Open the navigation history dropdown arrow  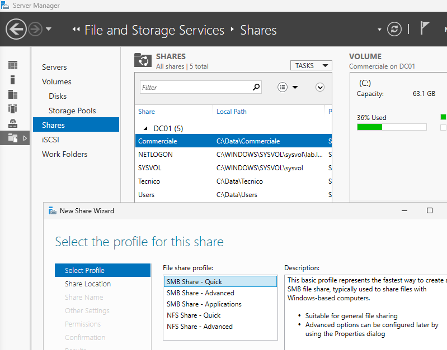(49, 29)
